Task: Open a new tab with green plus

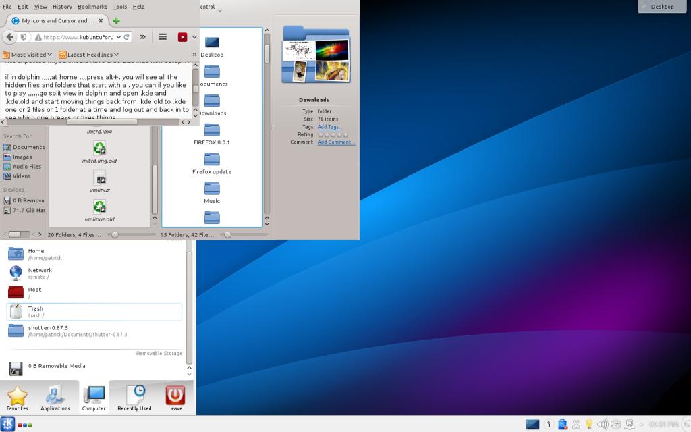Action: 116,21
